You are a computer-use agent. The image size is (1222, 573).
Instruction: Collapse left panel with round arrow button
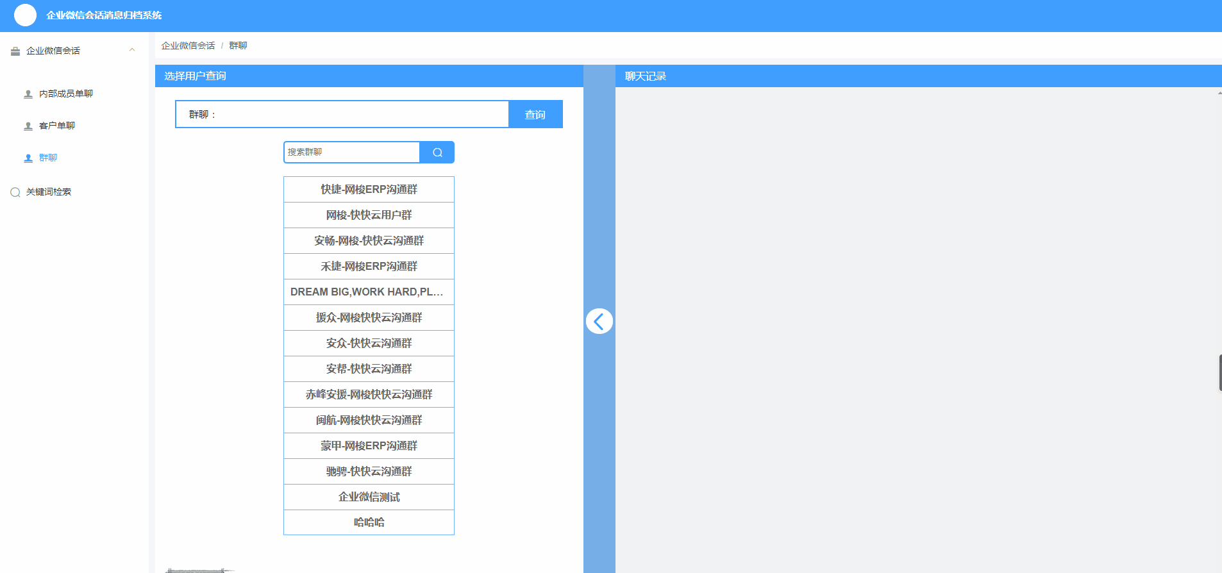(x=599, y=321)
